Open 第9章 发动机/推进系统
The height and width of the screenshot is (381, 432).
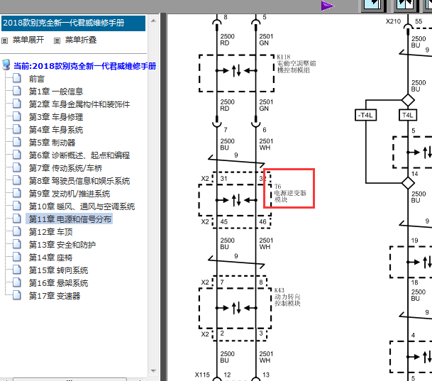(x=70, y=194)
